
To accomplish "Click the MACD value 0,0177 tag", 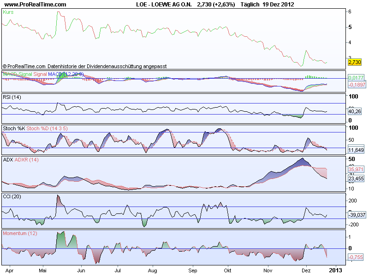I will (356, 78).
